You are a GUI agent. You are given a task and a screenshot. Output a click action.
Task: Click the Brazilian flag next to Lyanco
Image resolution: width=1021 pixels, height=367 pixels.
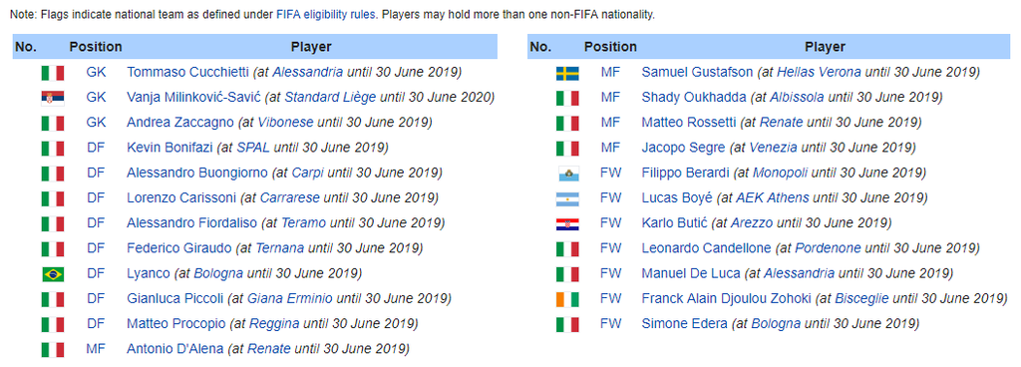(53, 274)
